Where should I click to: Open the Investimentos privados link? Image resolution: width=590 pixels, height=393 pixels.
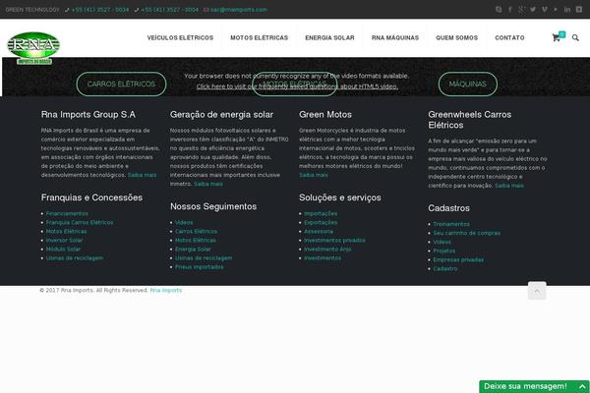pos(334,241)
